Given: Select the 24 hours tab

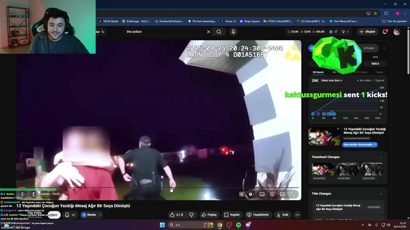Looking at the screenshot, I should click(318, 72).
